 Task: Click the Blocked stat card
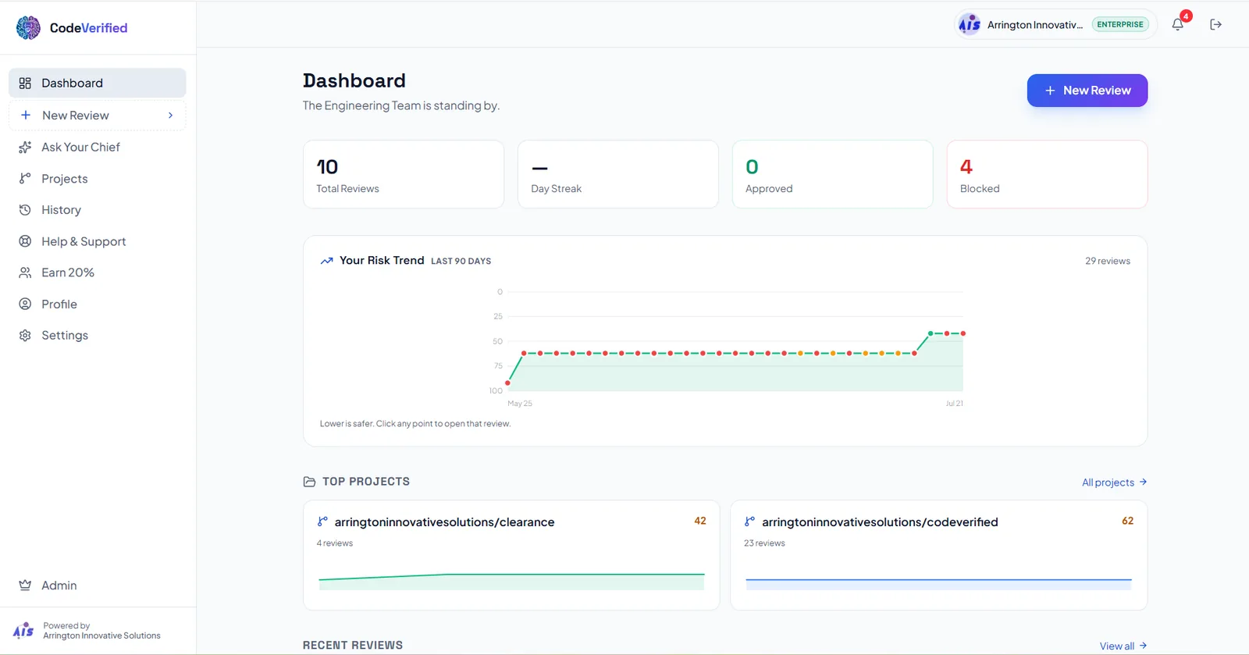pyautogui.click(x=1047, y=174)
